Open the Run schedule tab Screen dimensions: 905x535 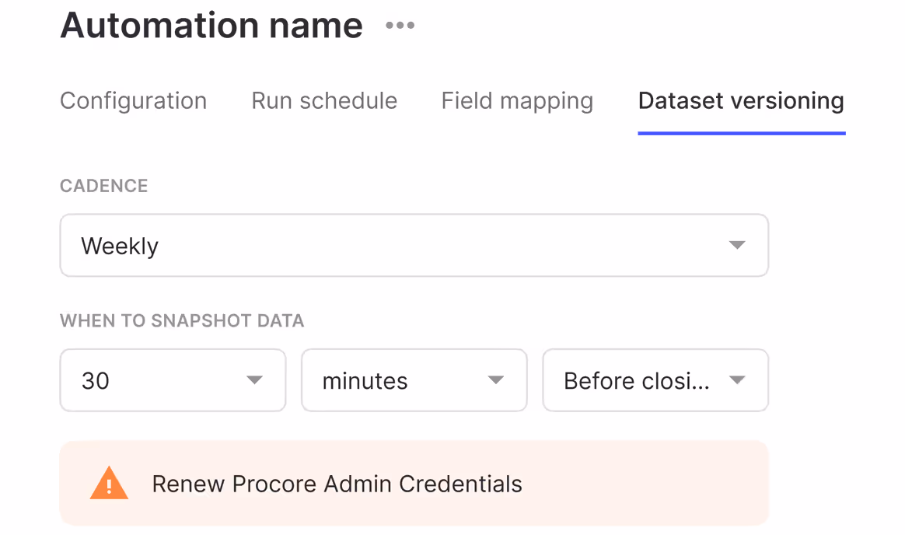click(x=324, y=101)
